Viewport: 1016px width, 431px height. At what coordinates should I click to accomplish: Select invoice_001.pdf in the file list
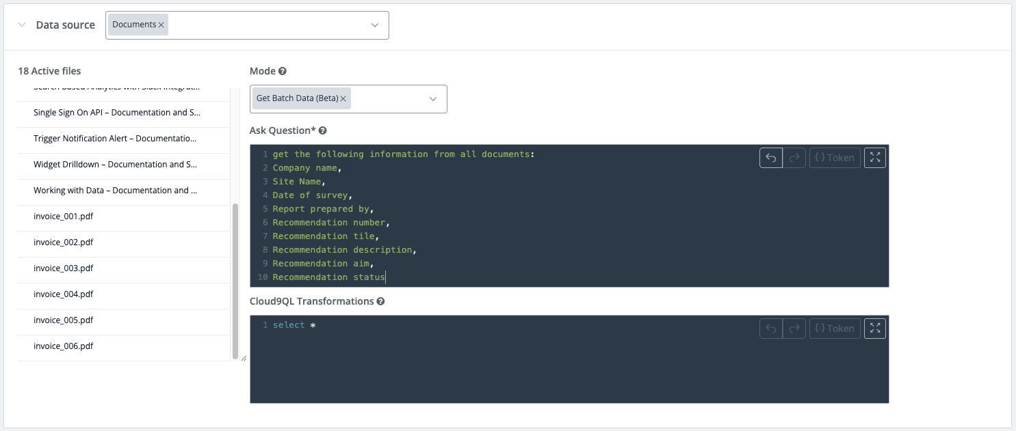coord(64,217)
